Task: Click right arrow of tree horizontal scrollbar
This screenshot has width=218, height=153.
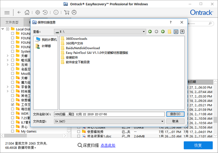Action: 65,136
